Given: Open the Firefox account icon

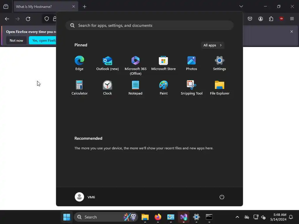Looking at the screenshot, I should (x=260, y=19).
